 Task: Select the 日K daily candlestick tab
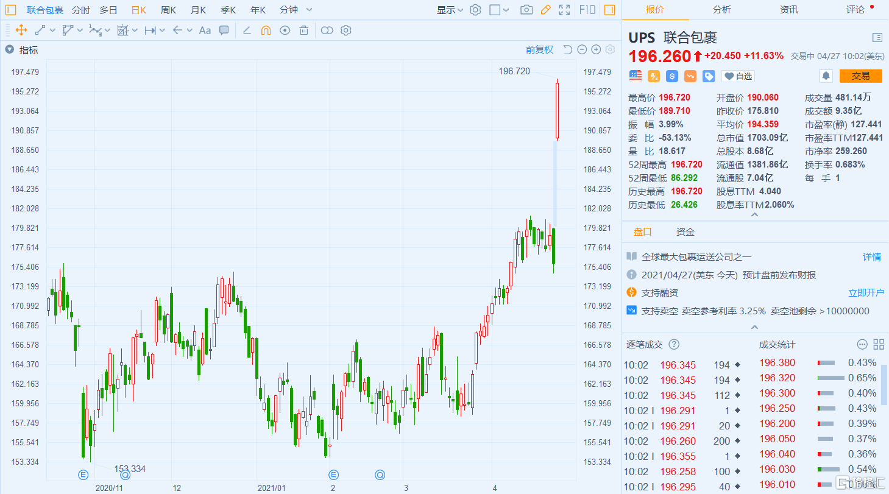[x=139, y=10]
